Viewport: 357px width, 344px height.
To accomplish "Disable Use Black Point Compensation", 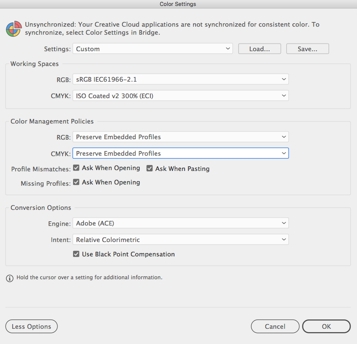I will pos(76,254).
